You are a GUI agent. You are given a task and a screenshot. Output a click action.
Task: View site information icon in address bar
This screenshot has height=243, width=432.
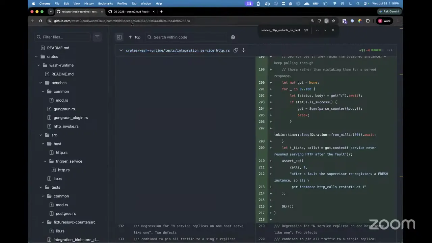tap(50, 21)
